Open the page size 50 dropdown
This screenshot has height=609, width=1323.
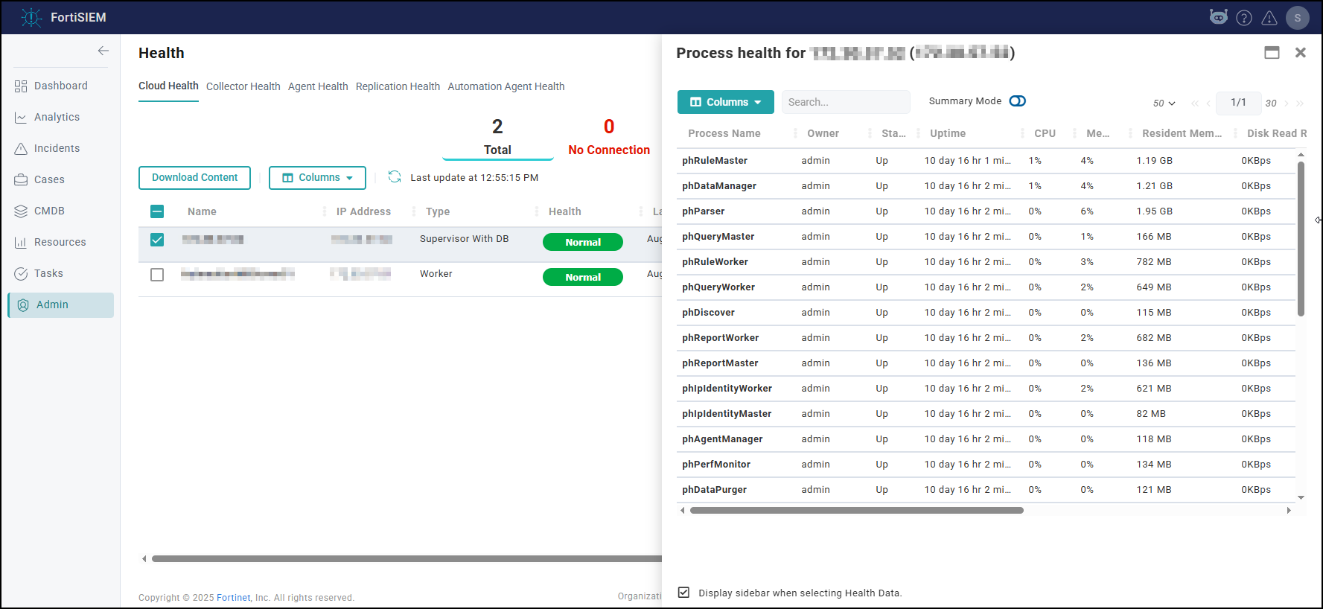[1164, 103]
